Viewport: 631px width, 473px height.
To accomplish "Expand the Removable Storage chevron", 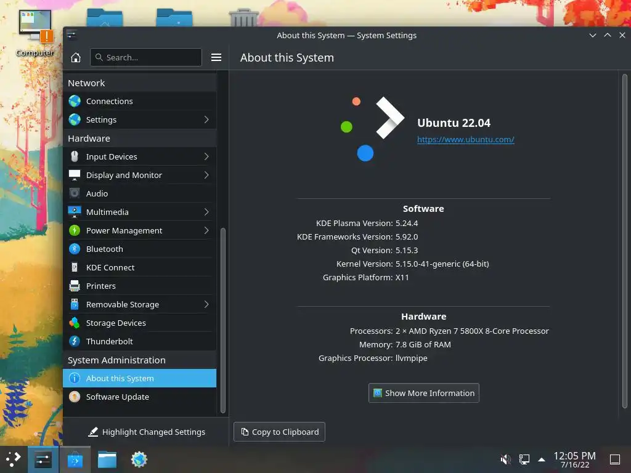I will pyautogui.click(x=206, y=304).
